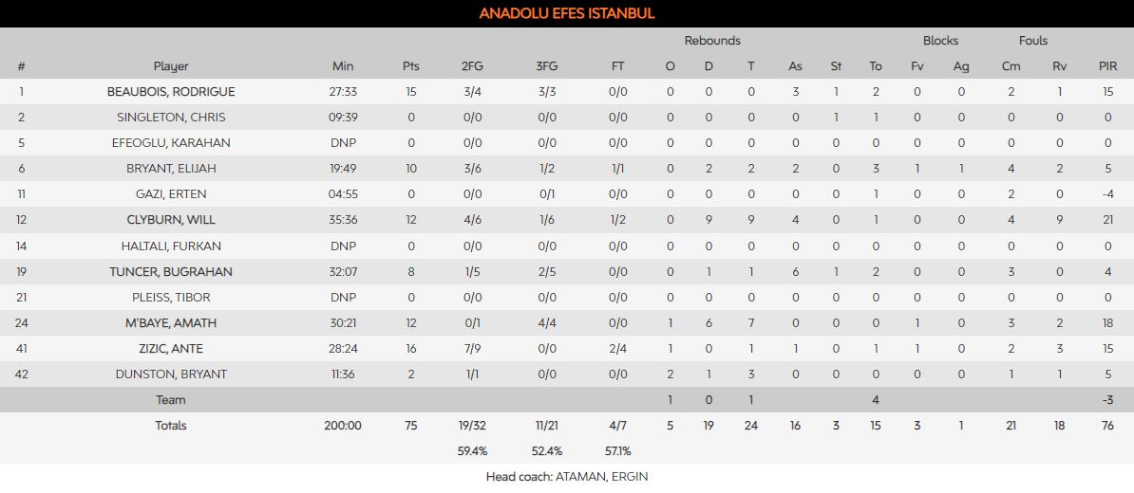Select the Totals row label
1134x493 pixels.
tap(171, 426)
